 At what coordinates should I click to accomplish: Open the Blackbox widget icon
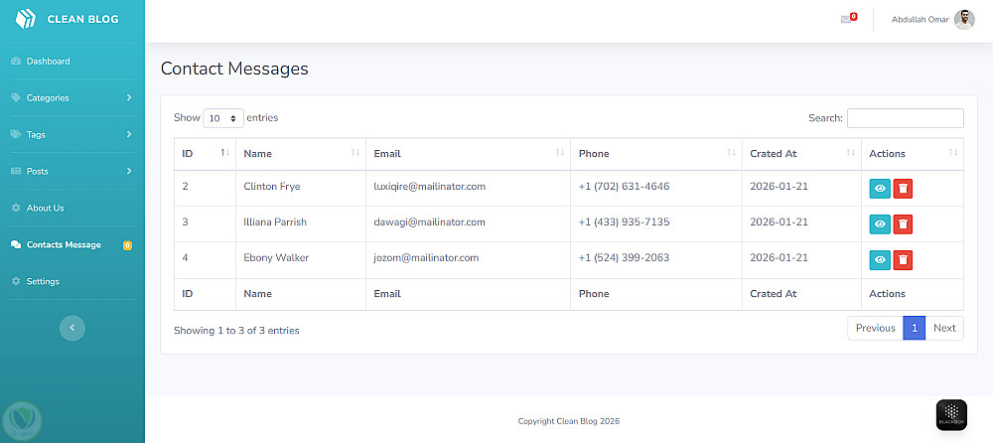click(x=951, y=414)
